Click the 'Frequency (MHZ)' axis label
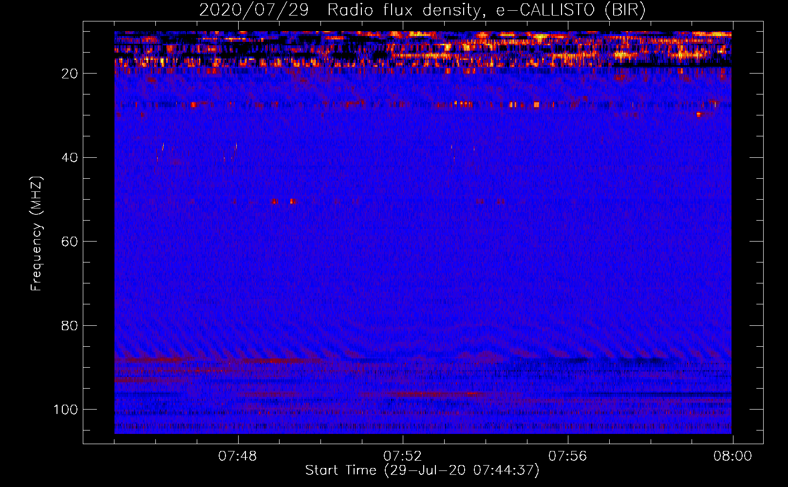 pyautogui.click(x=37, y=233)
